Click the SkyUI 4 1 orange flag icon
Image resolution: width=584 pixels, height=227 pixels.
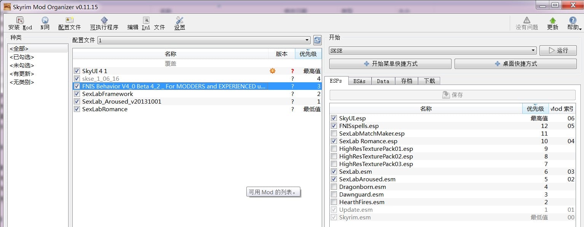point(272,71)
